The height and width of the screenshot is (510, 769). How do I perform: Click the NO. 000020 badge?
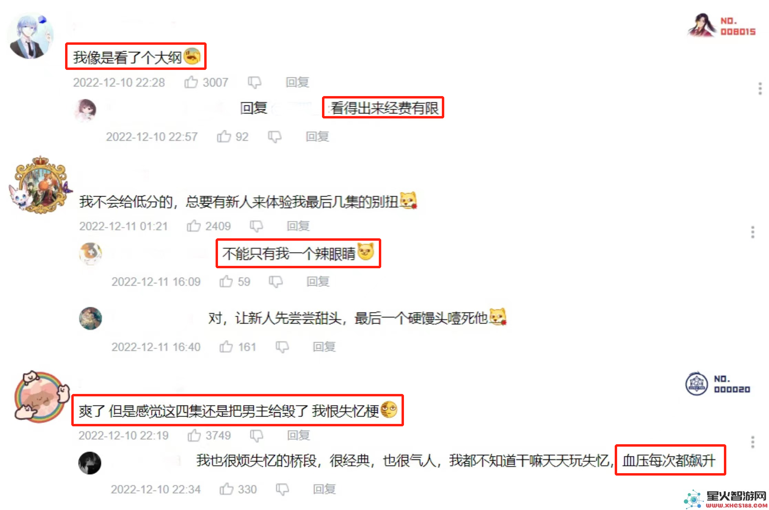[x=718, y=384]
